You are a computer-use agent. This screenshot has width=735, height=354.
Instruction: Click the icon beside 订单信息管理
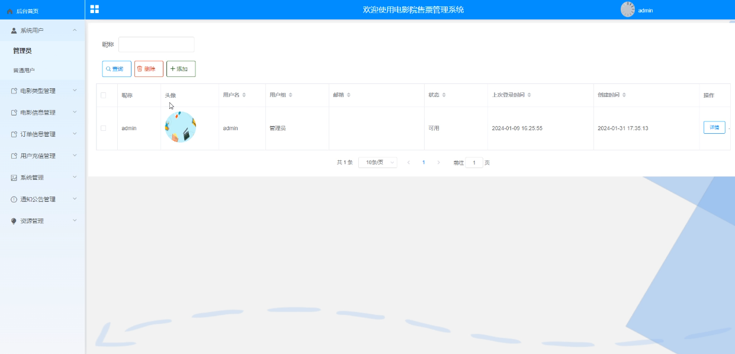14,134
